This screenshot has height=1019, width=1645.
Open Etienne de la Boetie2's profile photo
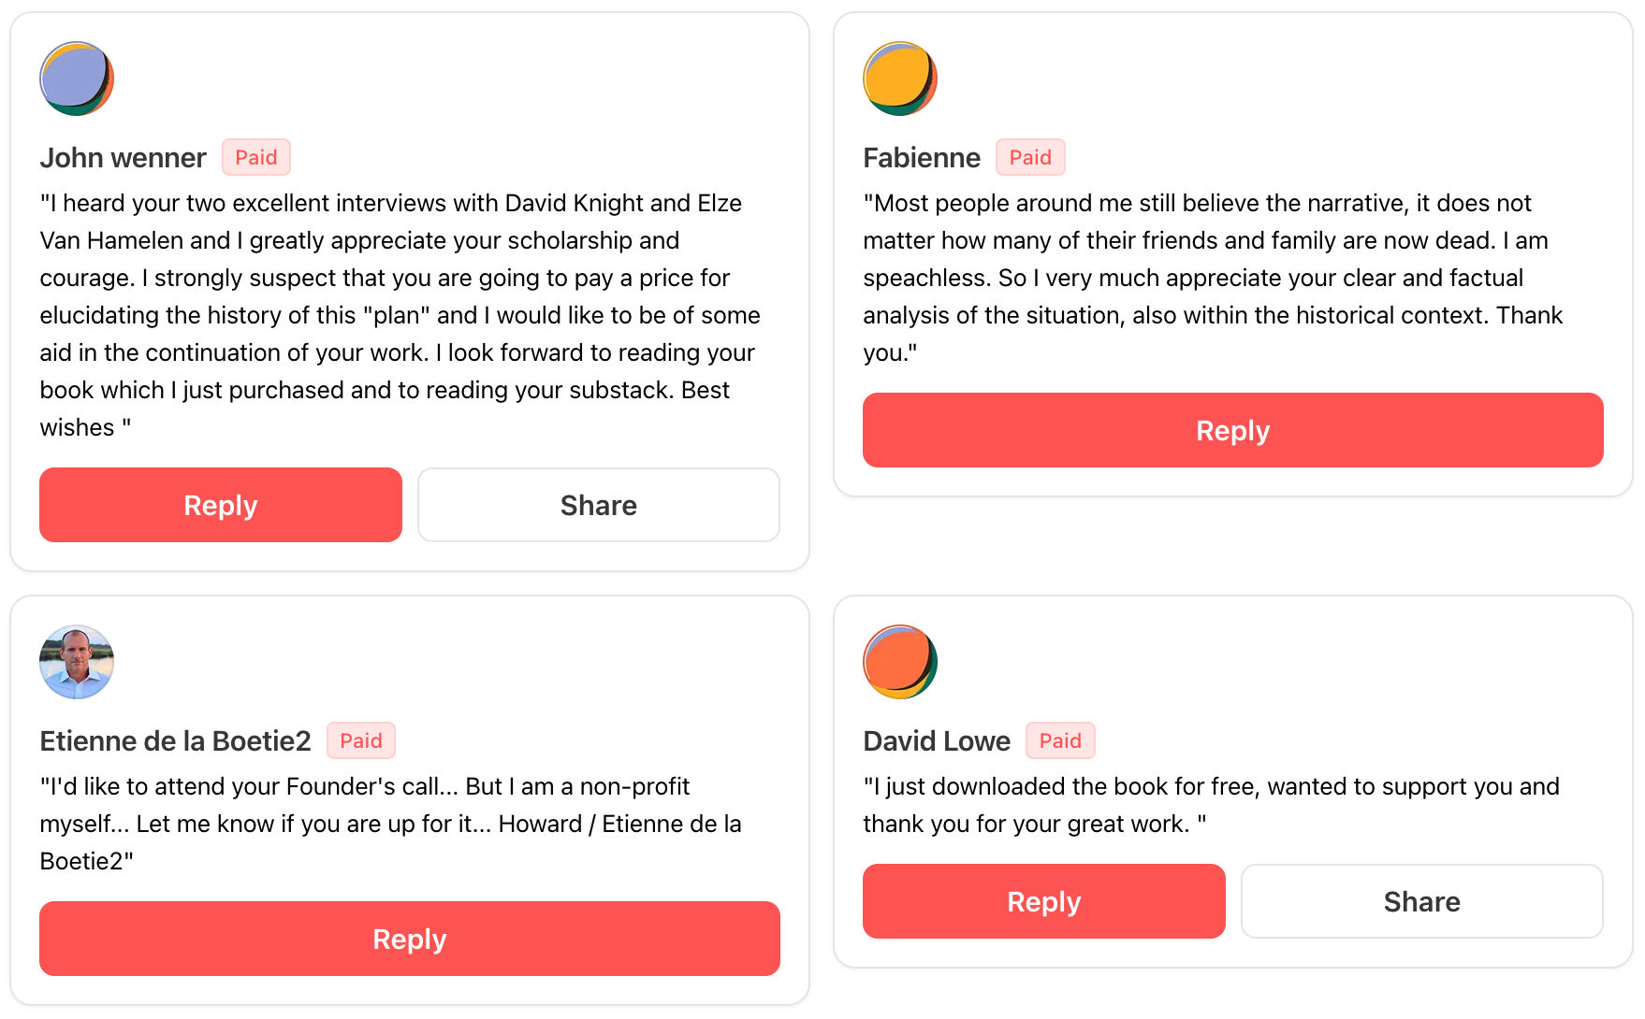pos(77,662)
